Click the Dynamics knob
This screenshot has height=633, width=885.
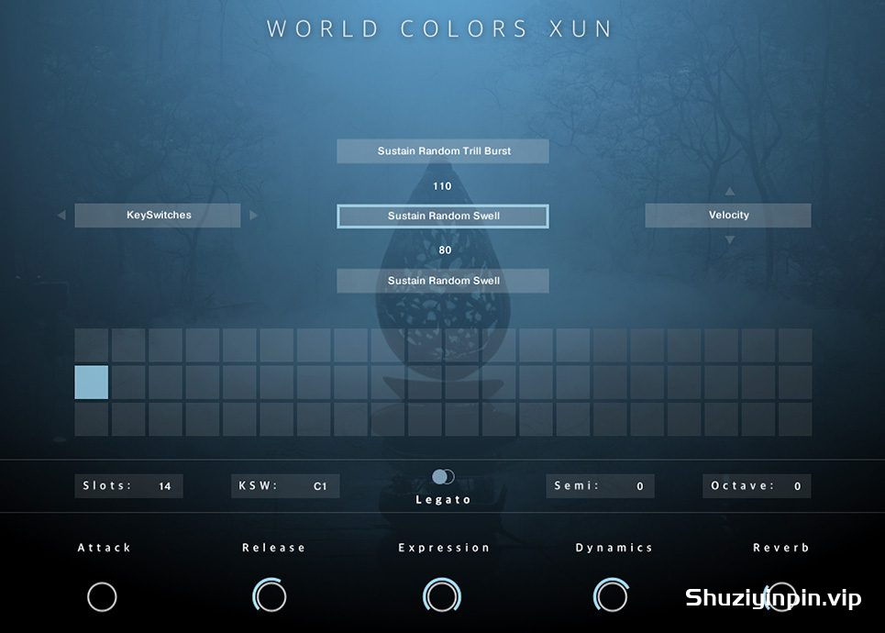(612, 595)
